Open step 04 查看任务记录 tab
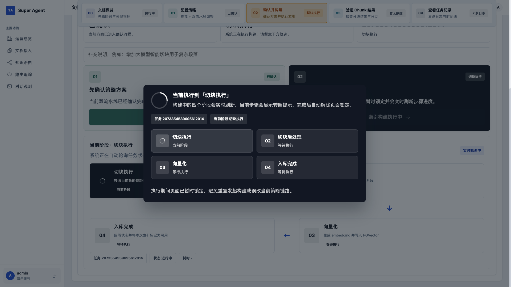This screenshot has width=511, height=287. [452, 13]
